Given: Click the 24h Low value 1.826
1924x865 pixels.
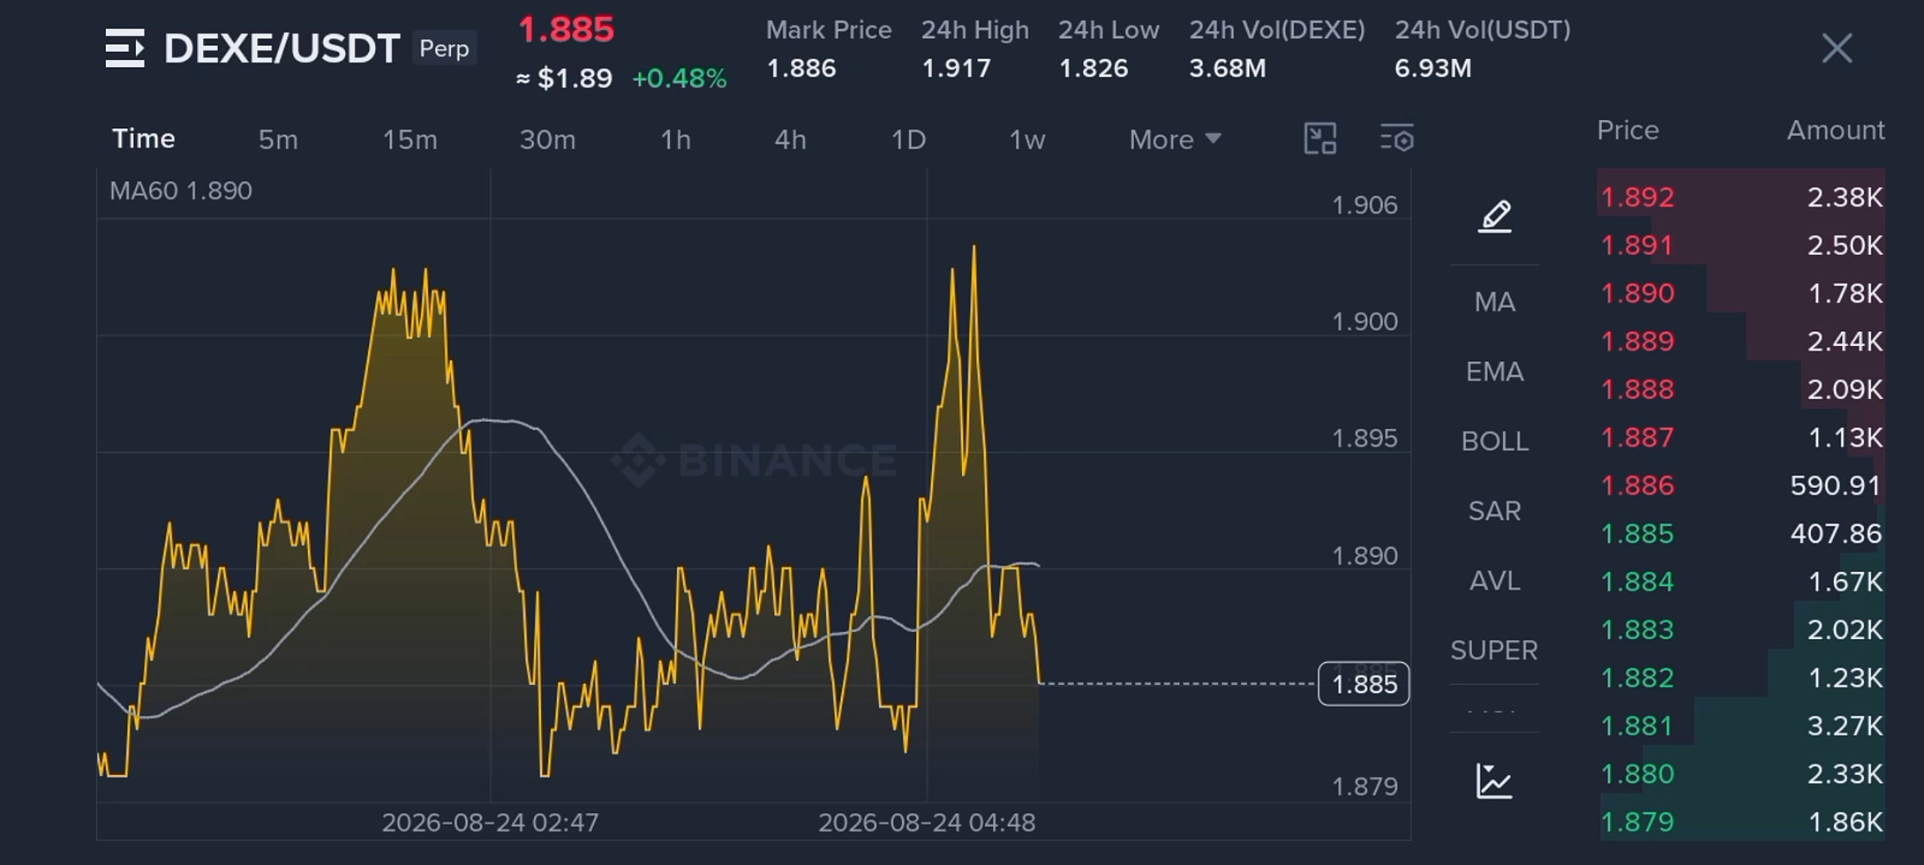Looking at the screenshot, I should tap(1094, 68).
